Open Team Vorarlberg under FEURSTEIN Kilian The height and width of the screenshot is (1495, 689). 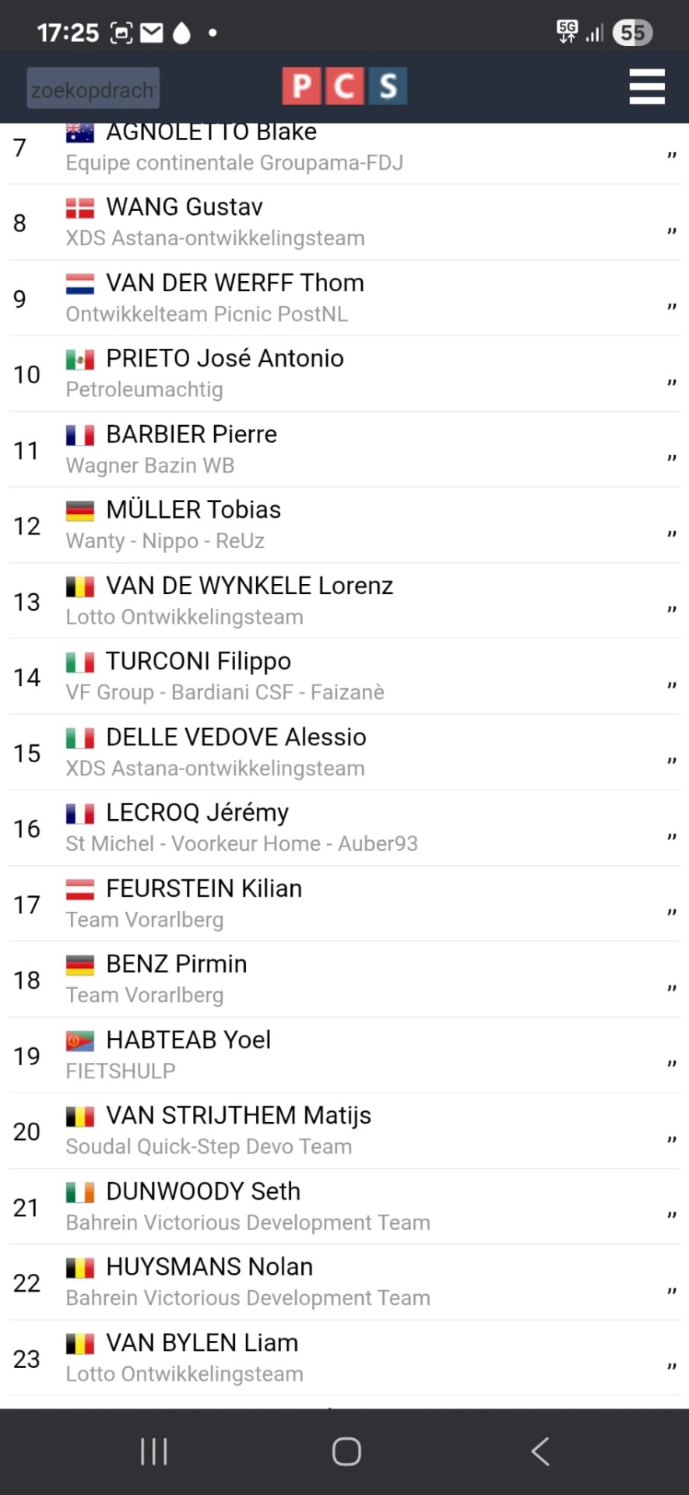coord(145,920)
